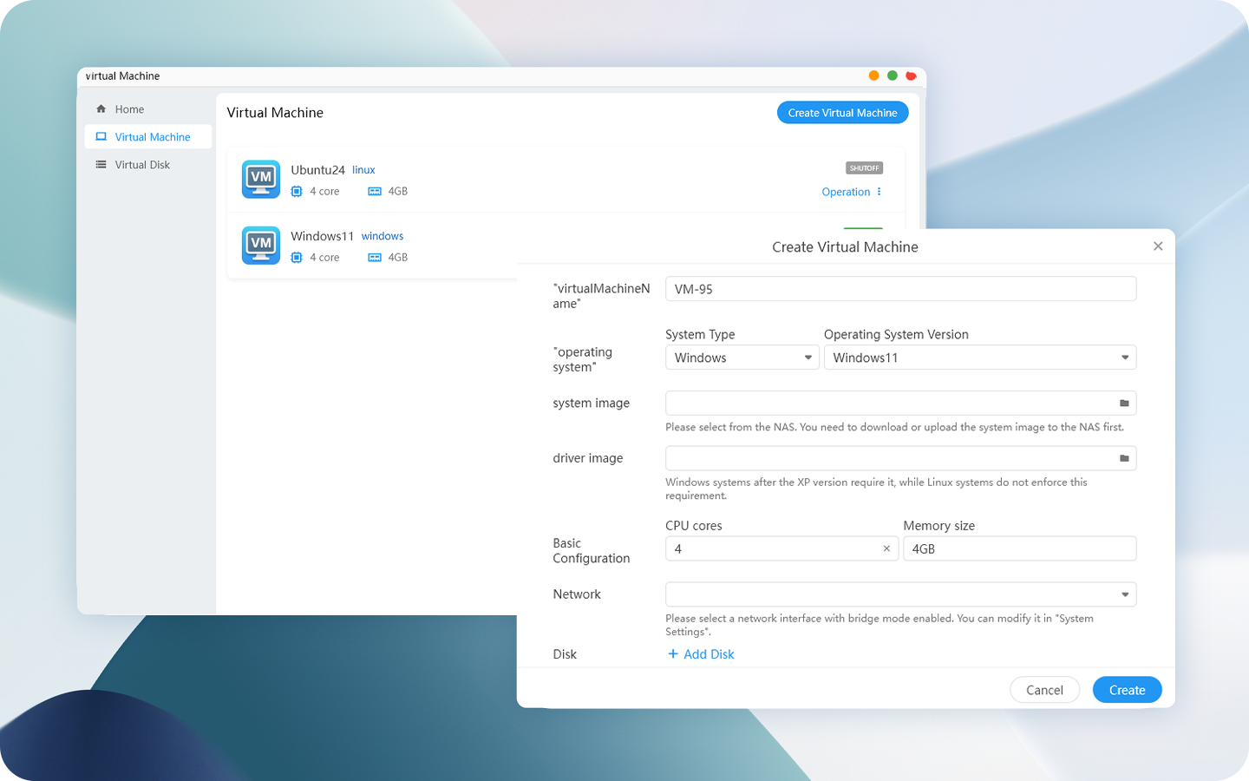Click the Windows11 memory icon
Screen dimensions: 1249x781
click(375, 258)
